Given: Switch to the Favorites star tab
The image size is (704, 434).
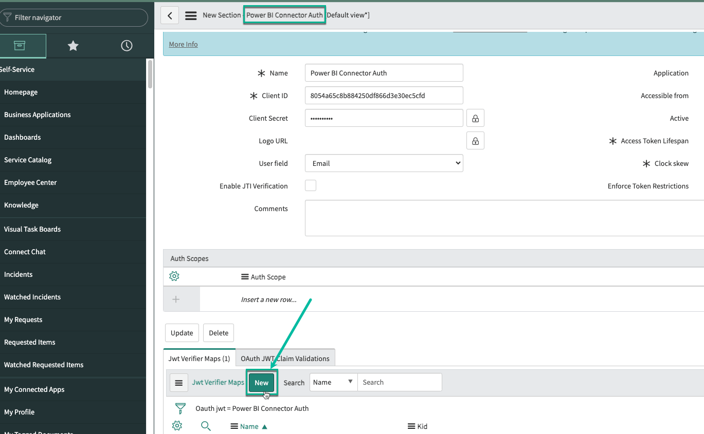Looking at the screenshot, I should coord(73,46).
